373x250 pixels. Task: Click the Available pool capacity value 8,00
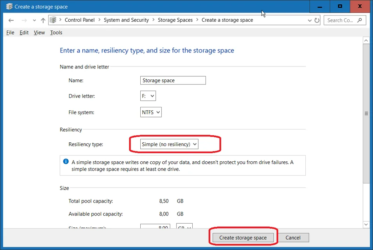pos(164,214)
